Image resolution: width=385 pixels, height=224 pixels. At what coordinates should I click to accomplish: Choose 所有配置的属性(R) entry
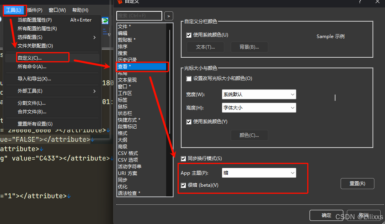[x=52, y=28]
